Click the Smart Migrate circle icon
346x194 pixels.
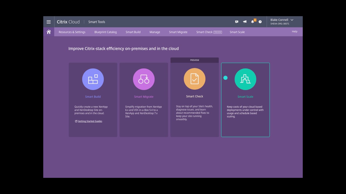(144, 79)
